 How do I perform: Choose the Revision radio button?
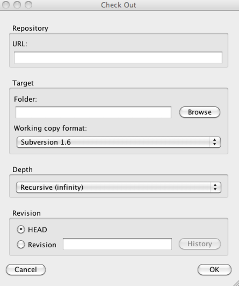click(x=21, y=244)
